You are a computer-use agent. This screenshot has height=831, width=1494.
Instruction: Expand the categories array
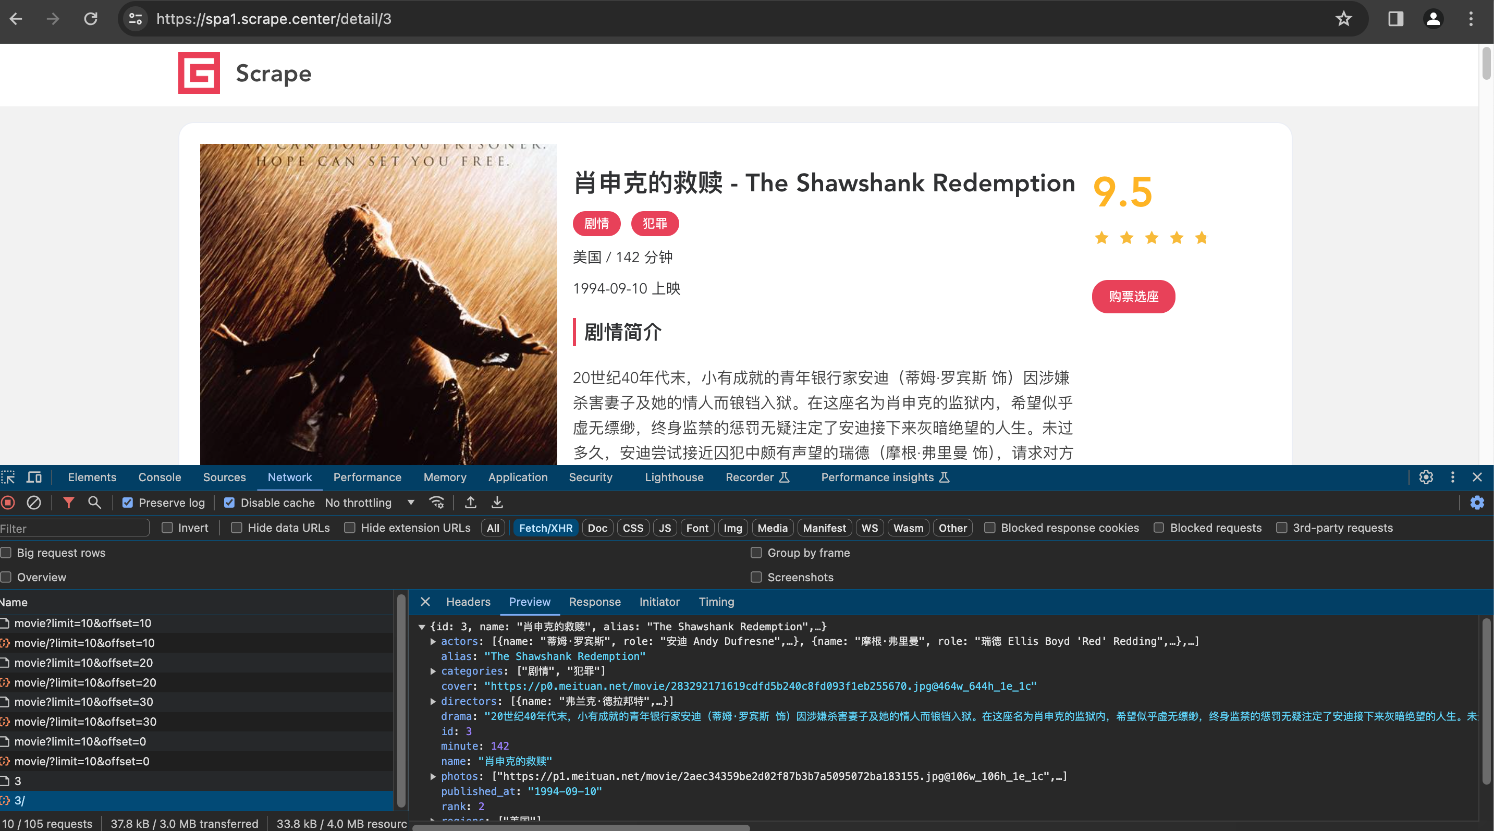[x=433, y=671]
